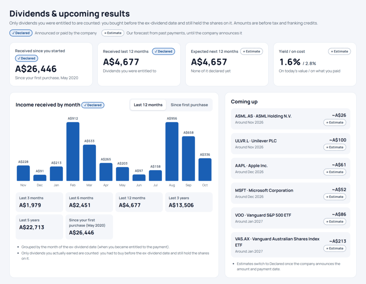Select the Last 12 months A$4,677 summary tile
The image size is (366, 284).
[139, 202]
